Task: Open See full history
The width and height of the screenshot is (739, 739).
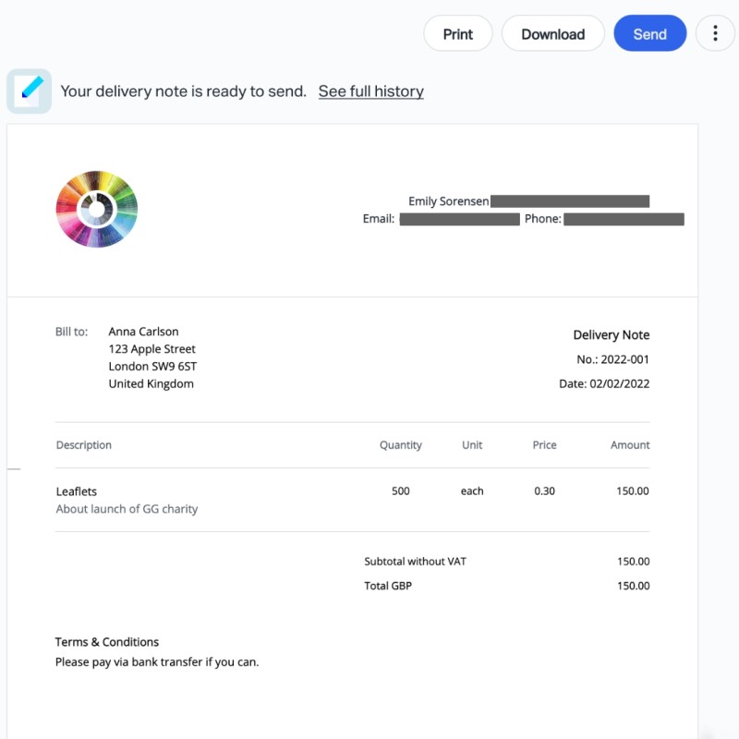Action: click(370, 91)
